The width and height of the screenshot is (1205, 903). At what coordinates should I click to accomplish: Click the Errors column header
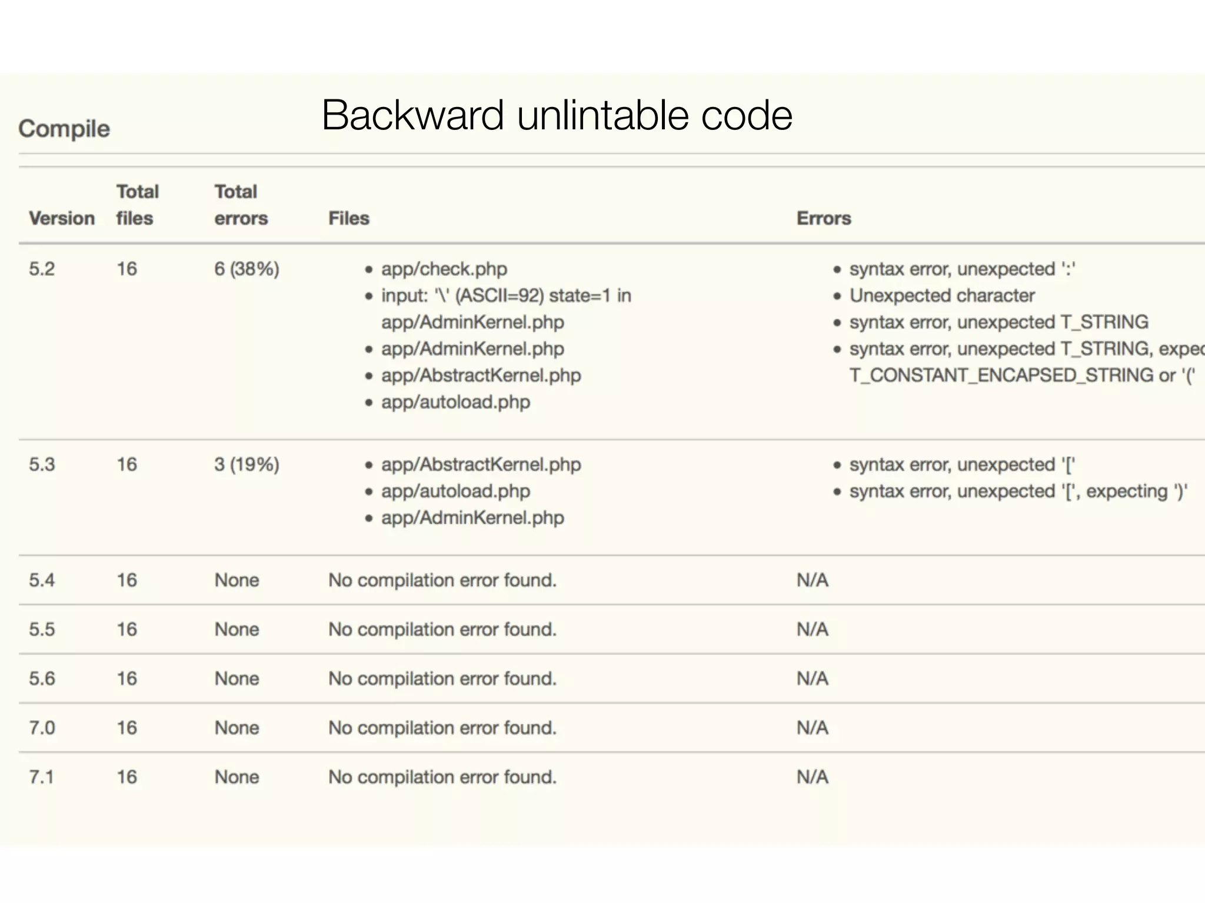point(824,218)
